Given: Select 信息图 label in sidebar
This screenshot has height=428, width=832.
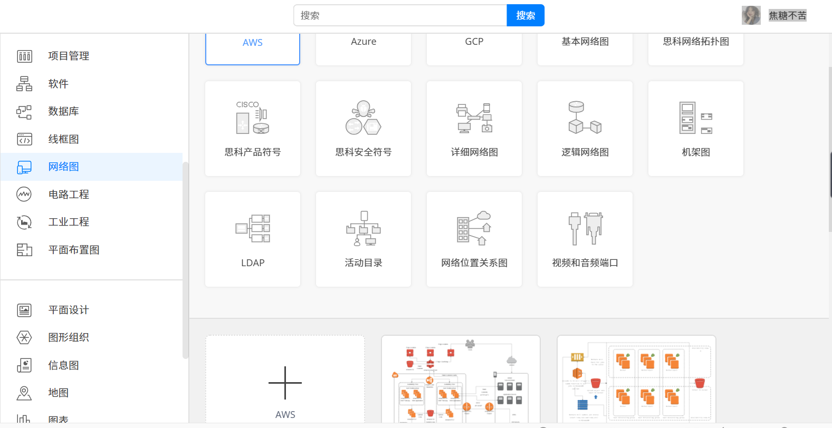Looking at the screenshot, I should pos(64,365).
